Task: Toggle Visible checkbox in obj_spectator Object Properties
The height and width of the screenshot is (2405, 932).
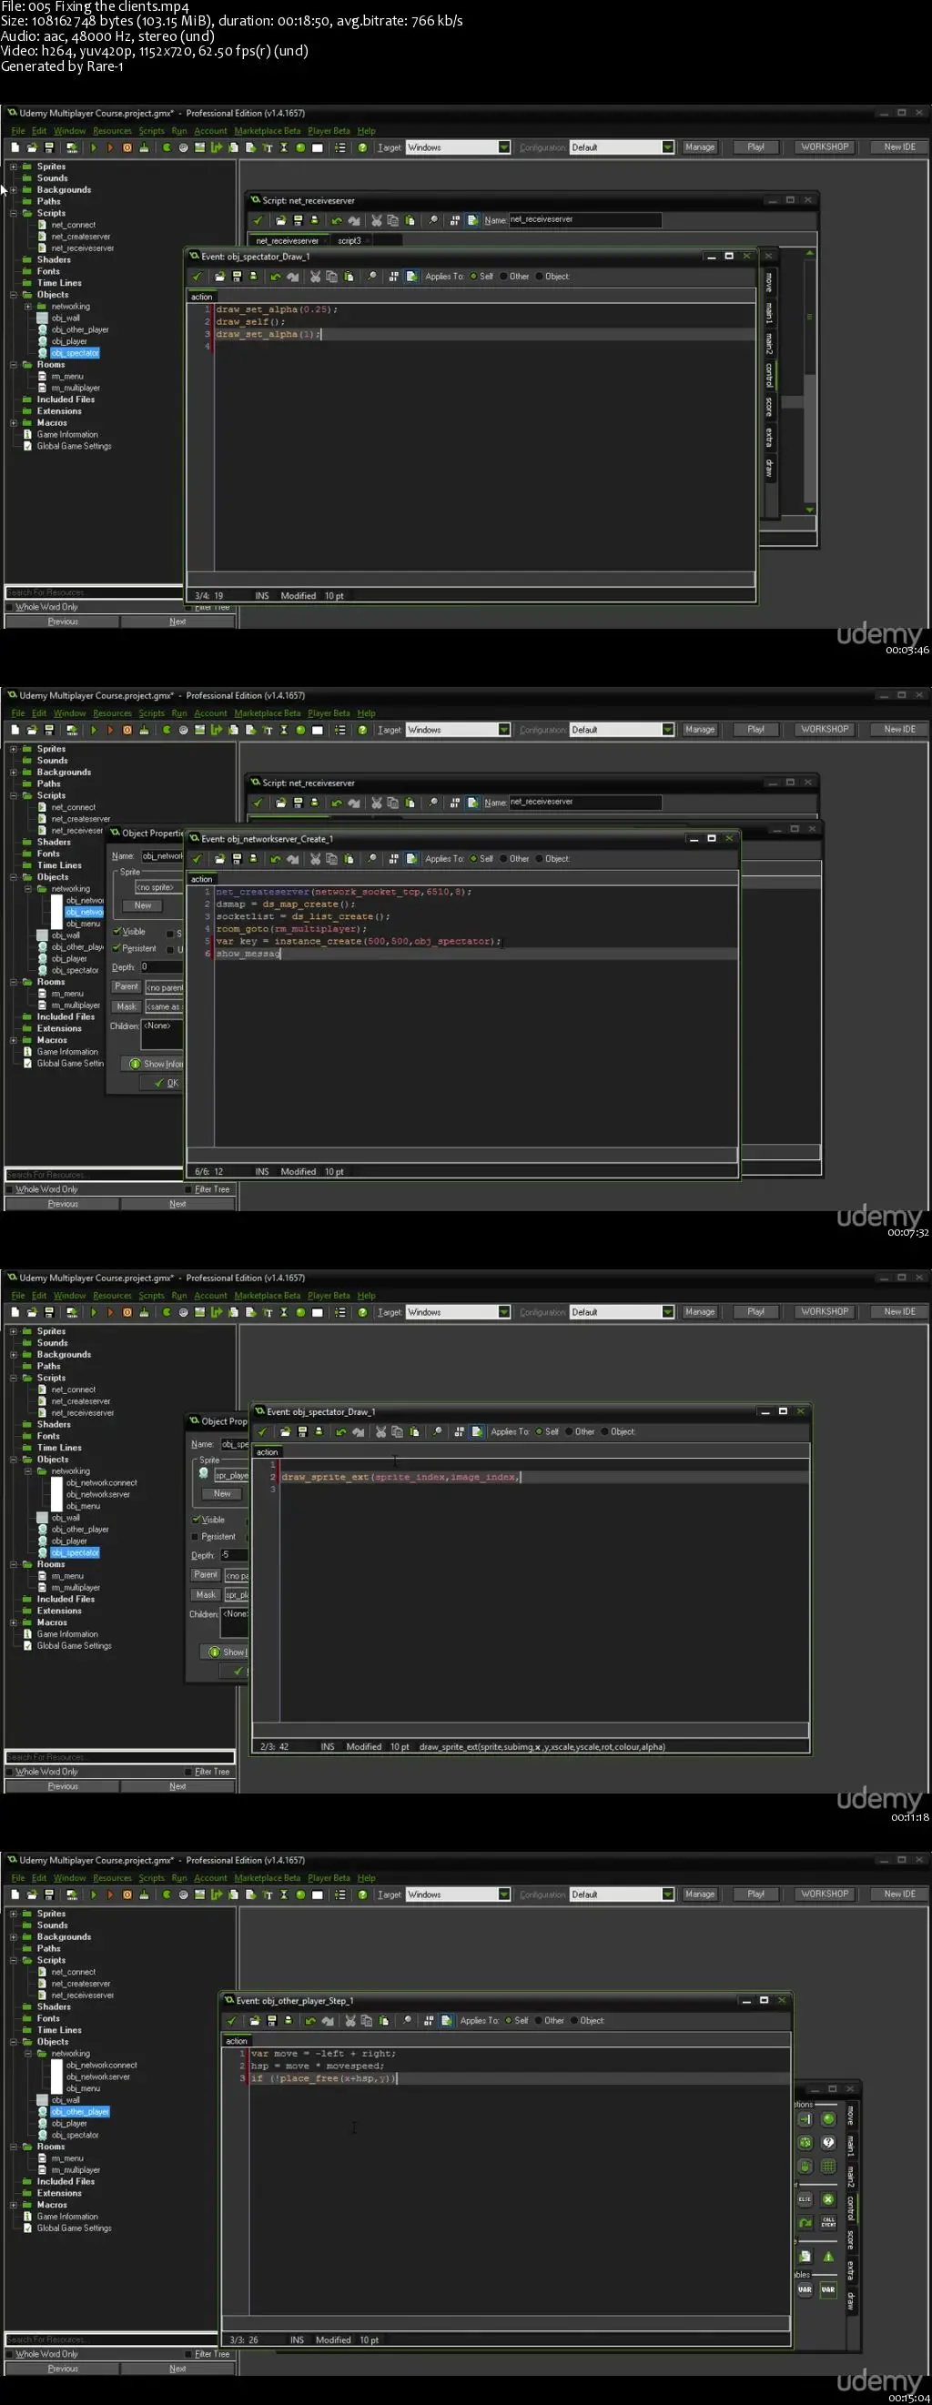Action: tap(196, 1520)
